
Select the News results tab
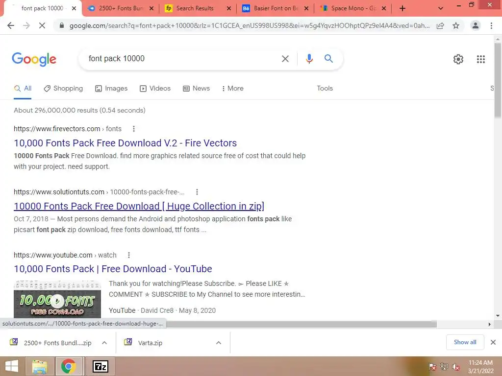pyautogui.click(x=196, y=89)
